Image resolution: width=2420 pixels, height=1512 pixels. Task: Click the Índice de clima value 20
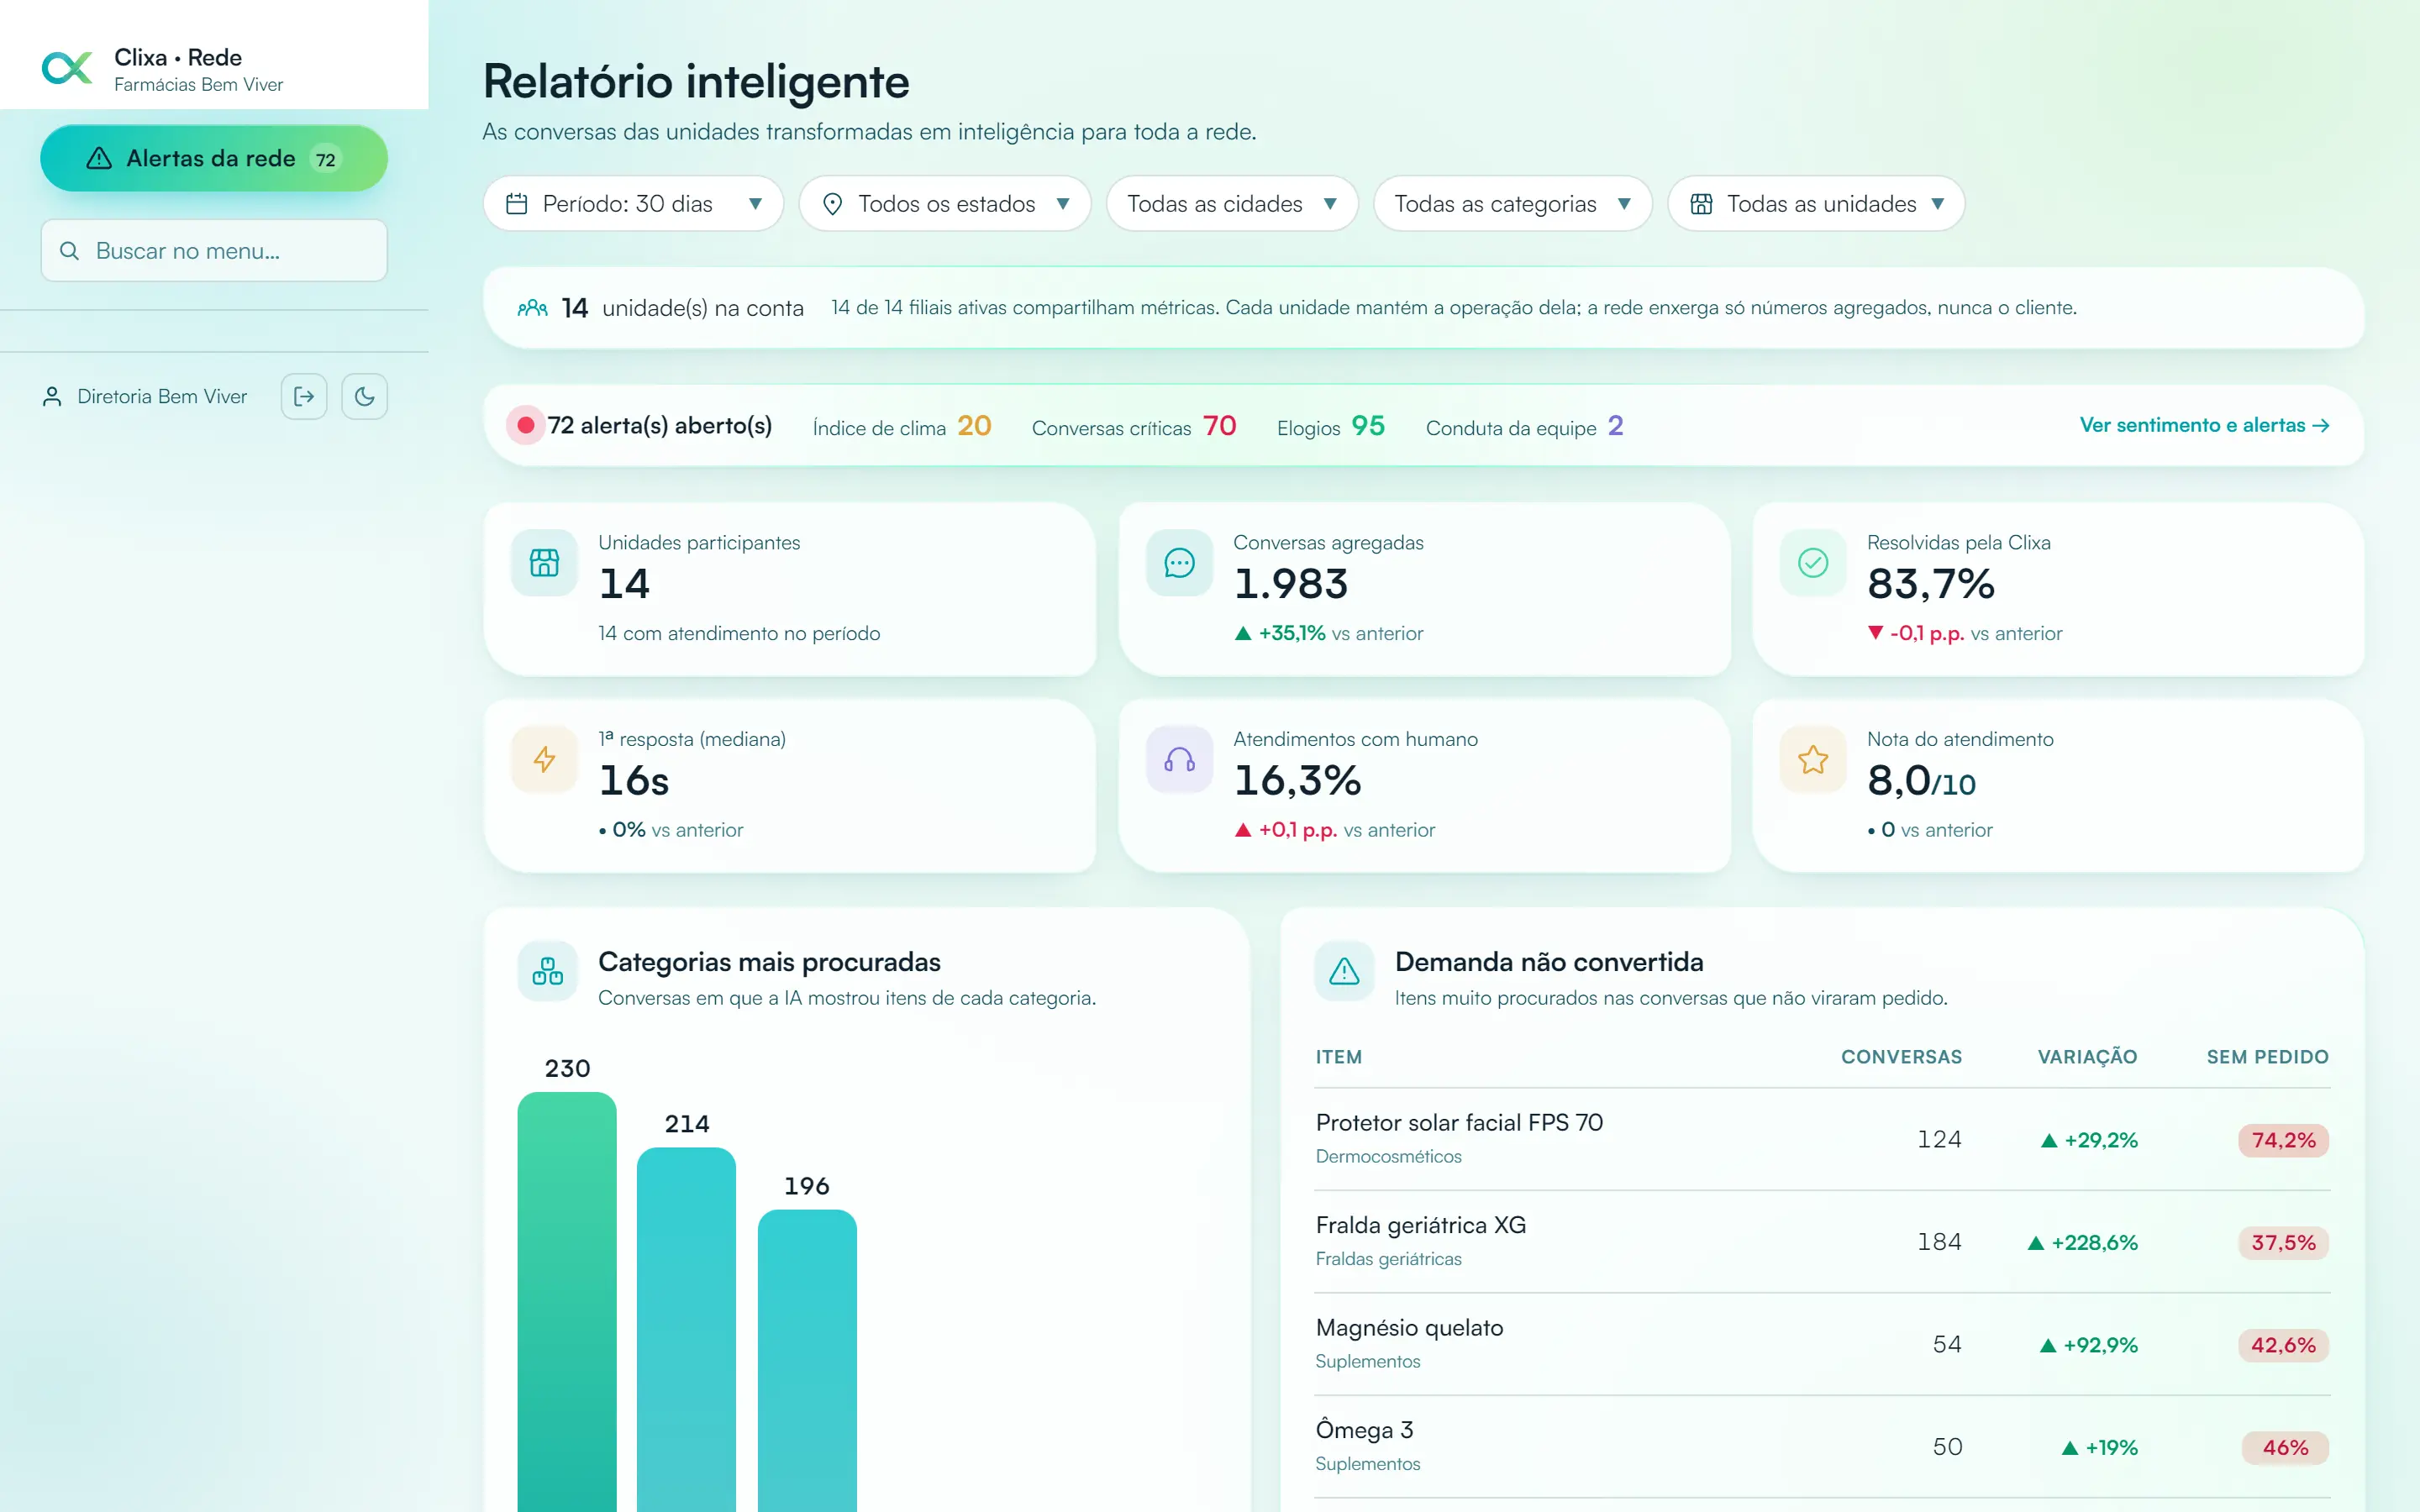pos(974,425)
